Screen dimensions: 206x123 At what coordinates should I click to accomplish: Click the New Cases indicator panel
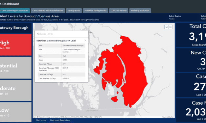point(191,60)
